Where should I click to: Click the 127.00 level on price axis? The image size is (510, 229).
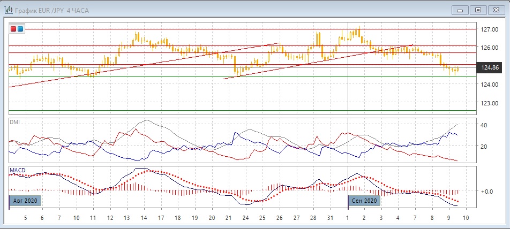tap(487, 30)
